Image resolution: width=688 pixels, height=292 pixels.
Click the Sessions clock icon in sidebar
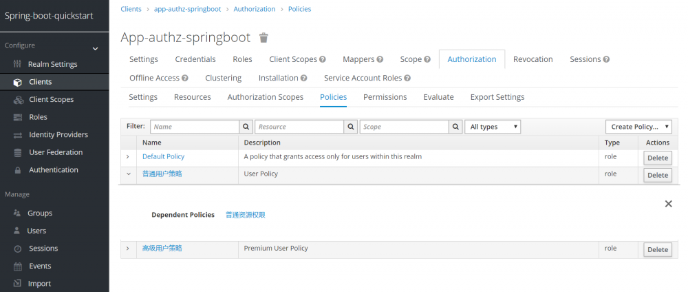click(x=18, y=249)
